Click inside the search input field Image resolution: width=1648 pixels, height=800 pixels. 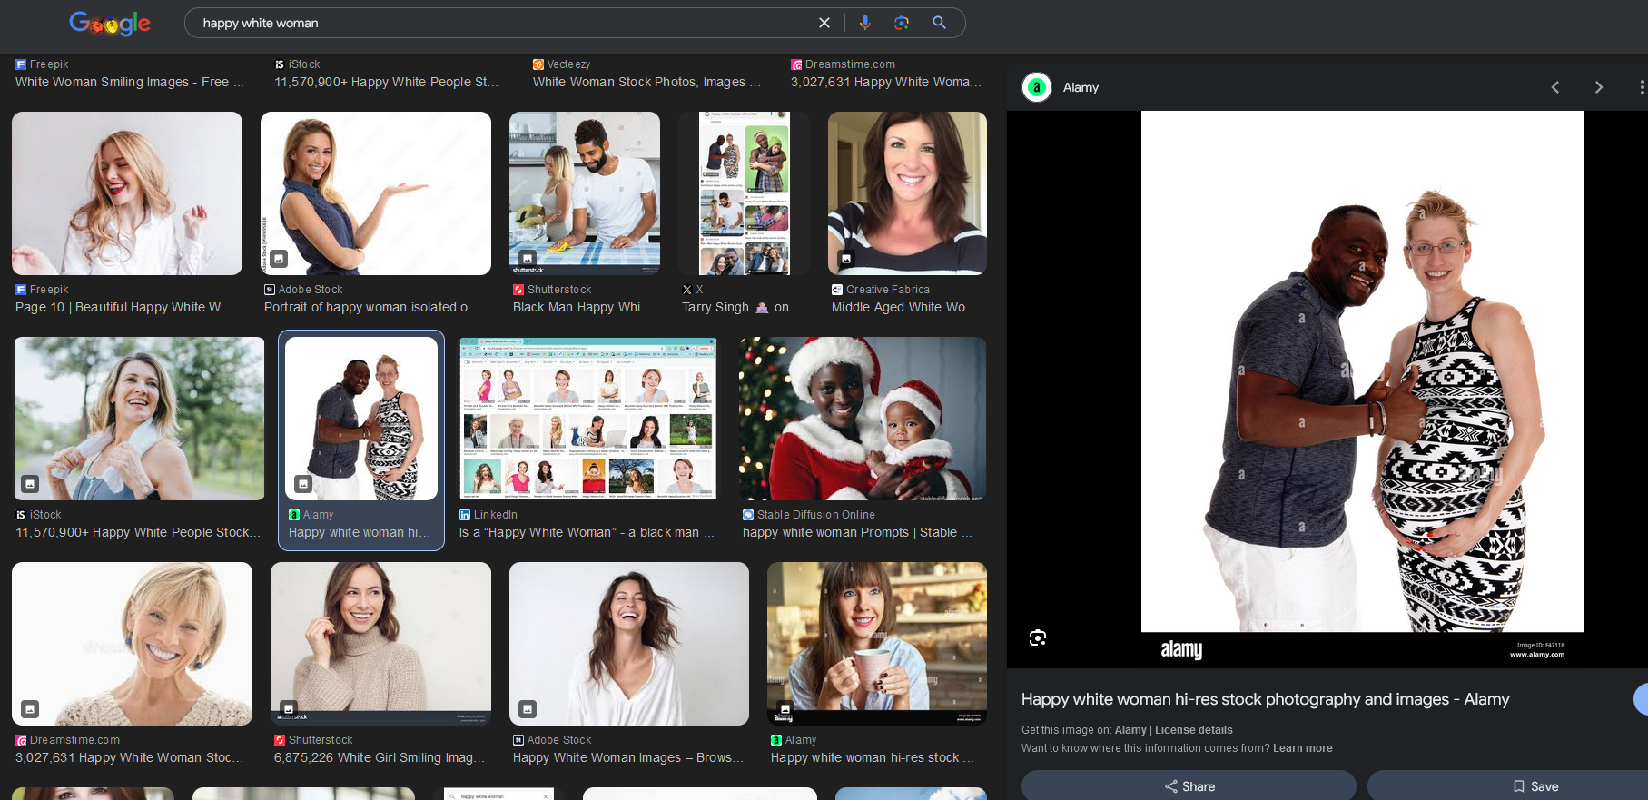[499, 23]
